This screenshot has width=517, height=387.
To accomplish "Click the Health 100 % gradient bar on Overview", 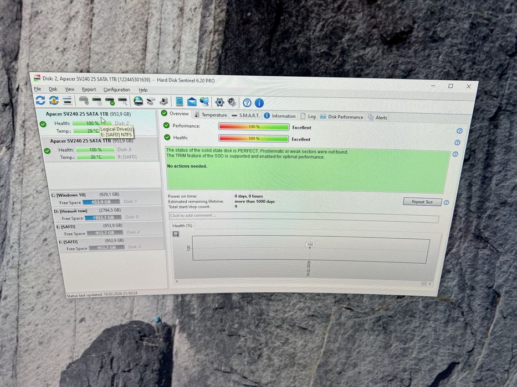I will tap(254, 139).
